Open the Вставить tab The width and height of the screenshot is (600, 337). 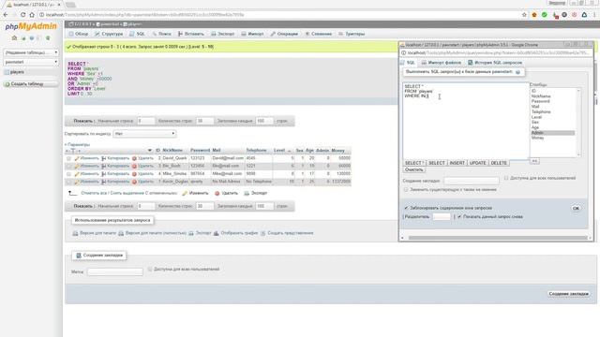[190, 34]
